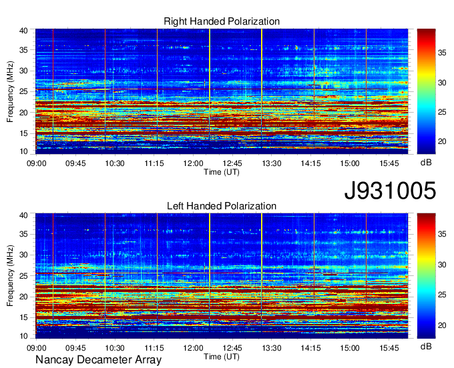Click the '14:15' tick label on the bottom plot
The height and width of the screenshot is (368, 454).
coord(310,348)
